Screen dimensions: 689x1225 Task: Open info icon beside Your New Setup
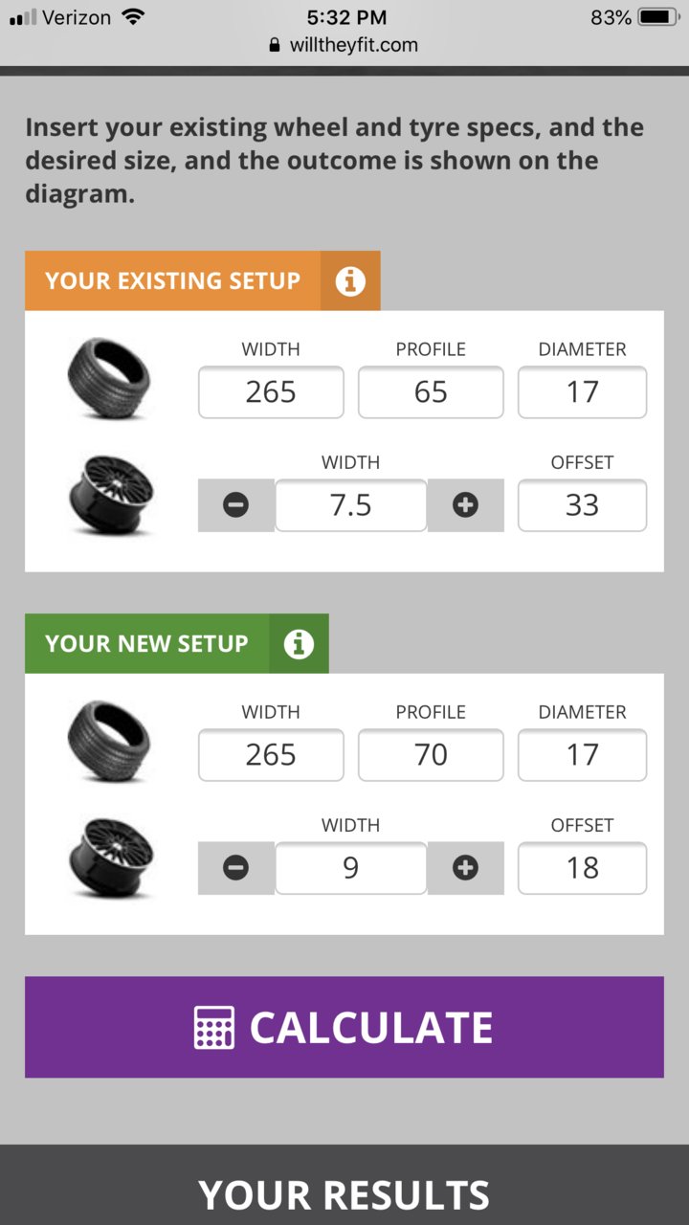pyautogui.click(x=299, y=644)
